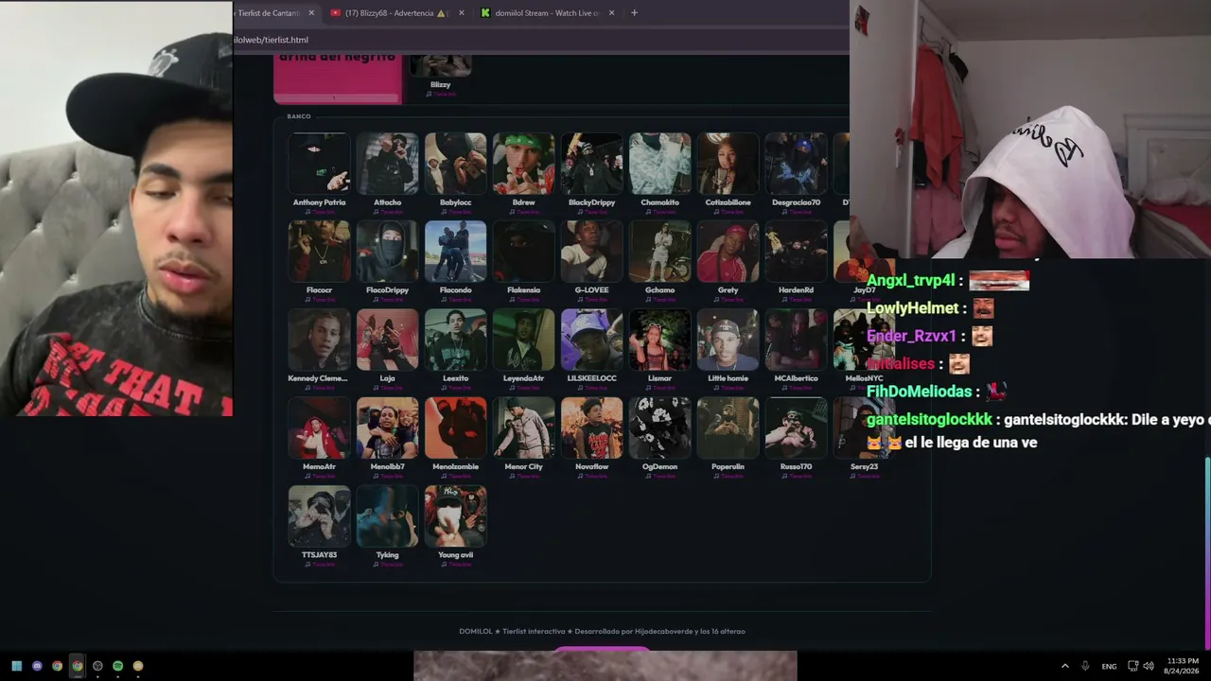Choose the Grety singer thumbnail
This screenshot has height=681, width=1211.
728,251
